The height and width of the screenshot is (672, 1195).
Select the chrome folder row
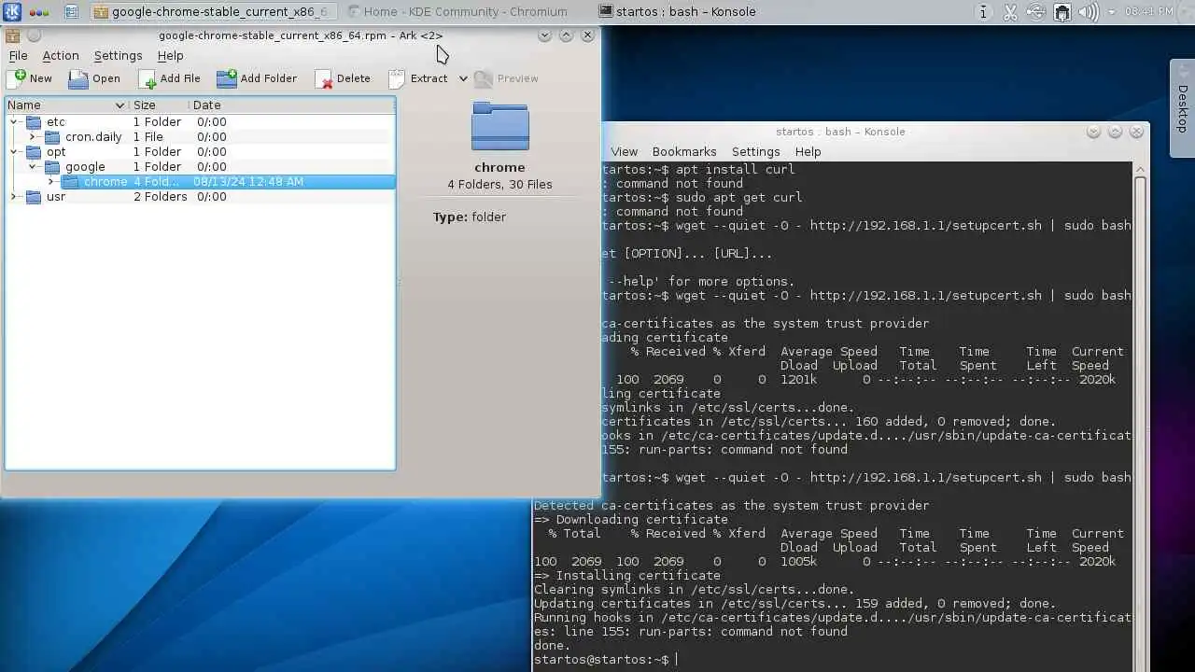[201, 182]
